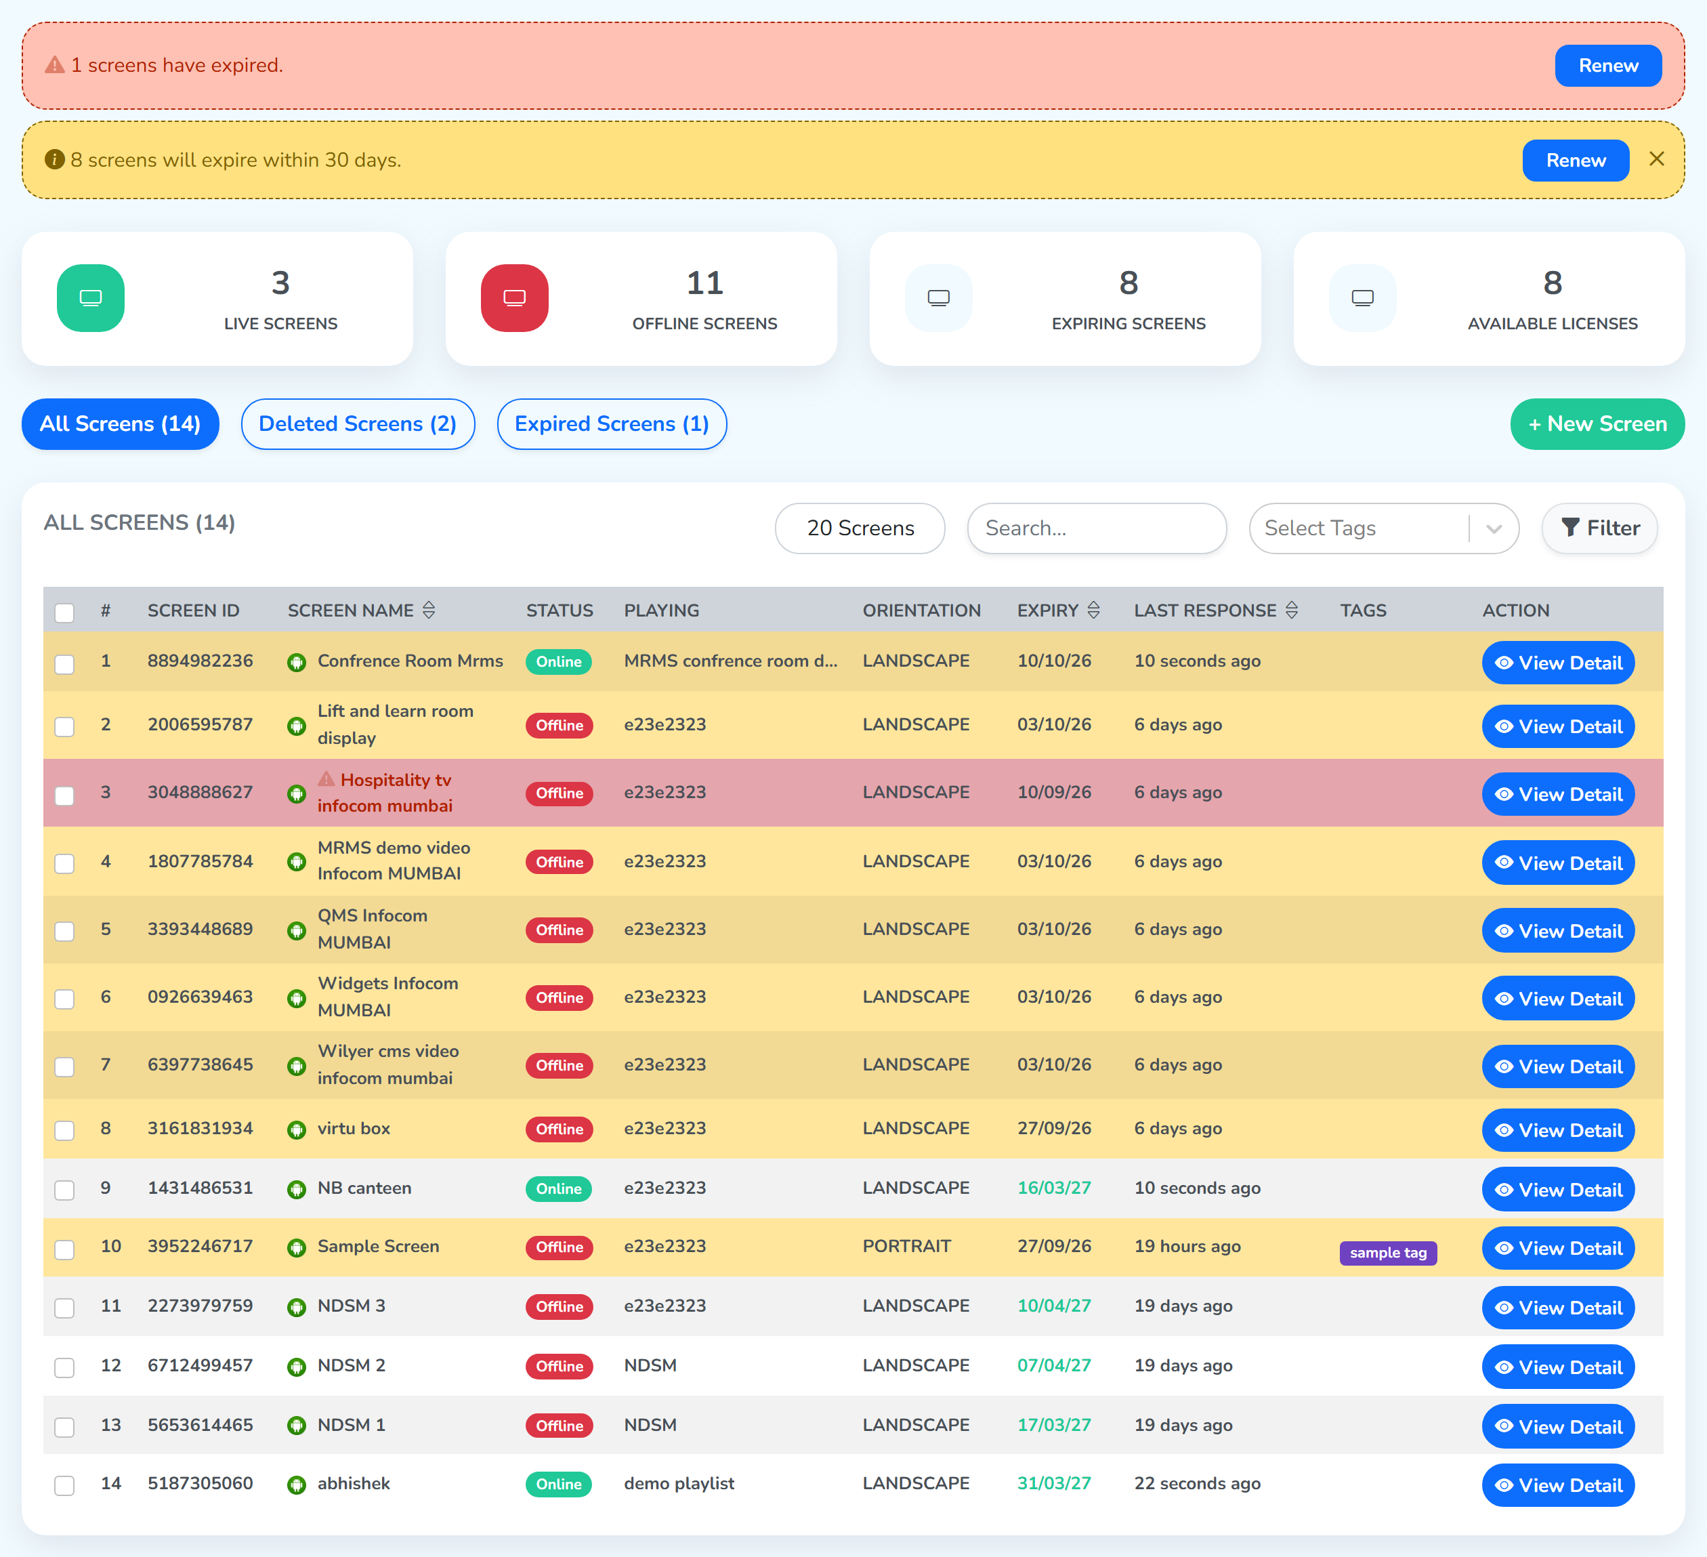Viewport: 1707px width, 1557px height.
Task: Sort by Screen Name column arrows
Action: (429, 610)
